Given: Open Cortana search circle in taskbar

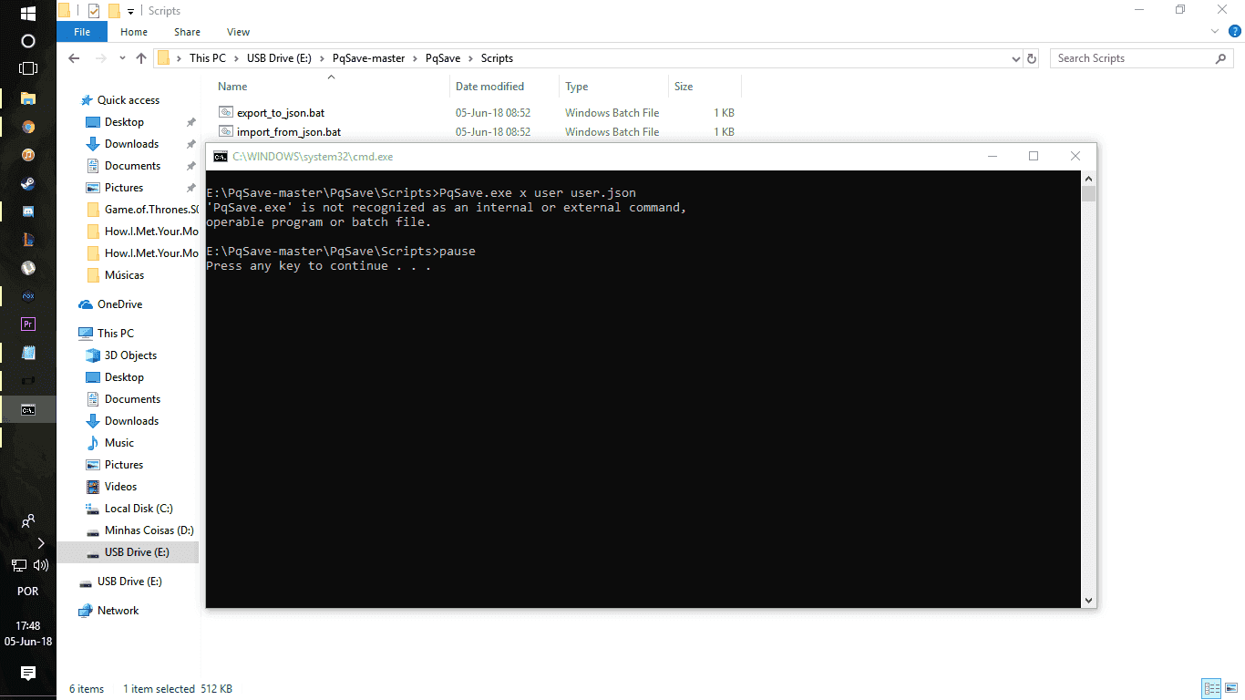Looking at the screenshot, I should click(27, 41).
